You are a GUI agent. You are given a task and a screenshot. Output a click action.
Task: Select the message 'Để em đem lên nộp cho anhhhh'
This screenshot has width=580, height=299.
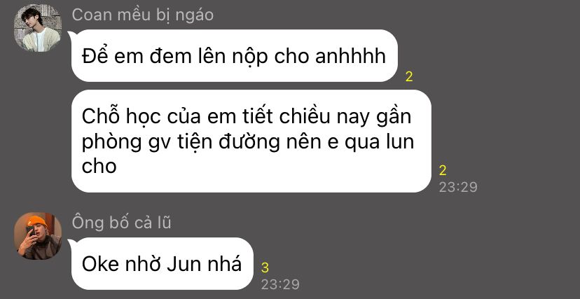235,56
